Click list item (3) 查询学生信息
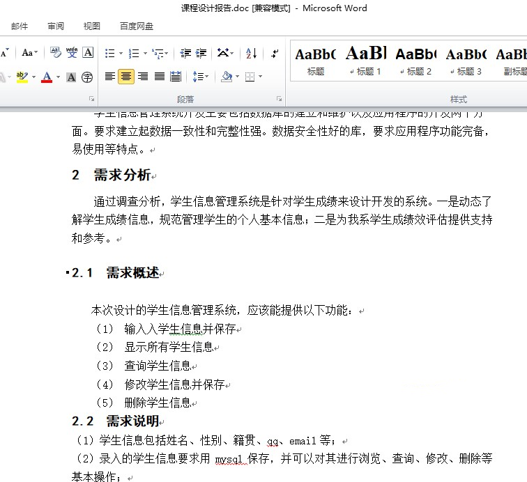The image size is (527, 482). (x=144, y=366)
